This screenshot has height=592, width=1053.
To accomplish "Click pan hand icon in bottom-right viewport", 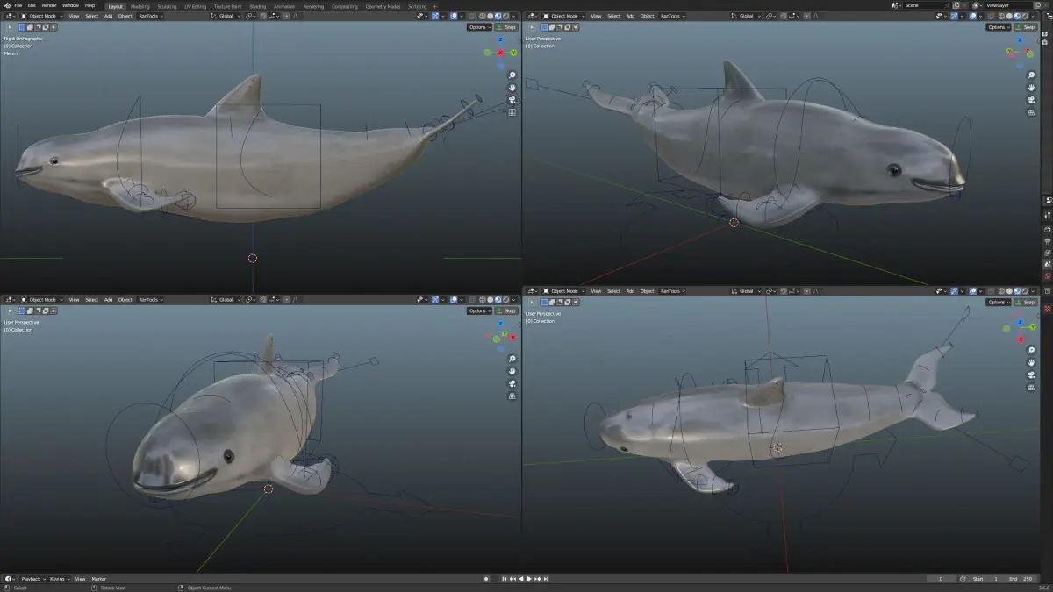I will tap(1031, 363).
